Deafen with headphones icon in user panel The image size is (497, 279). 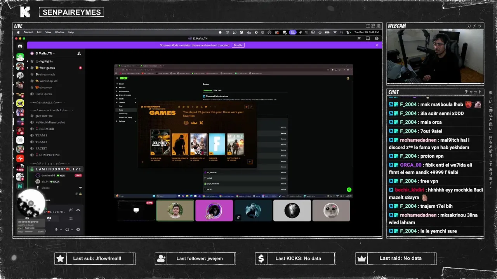click(67, 229)
